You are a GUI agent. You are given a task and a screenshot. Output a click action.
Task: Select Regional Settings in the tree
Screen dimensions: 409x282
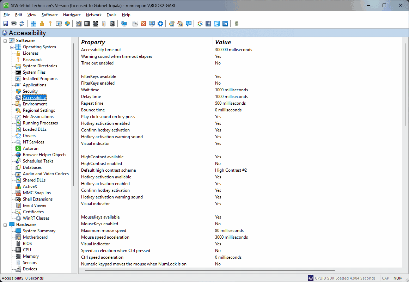(x=39, y=110)
